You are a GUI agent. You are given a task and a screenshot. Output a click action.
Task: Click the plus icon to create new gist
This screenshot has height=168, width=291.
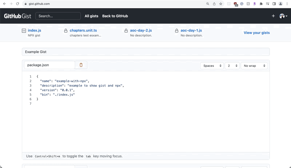(x=273, y=16)
